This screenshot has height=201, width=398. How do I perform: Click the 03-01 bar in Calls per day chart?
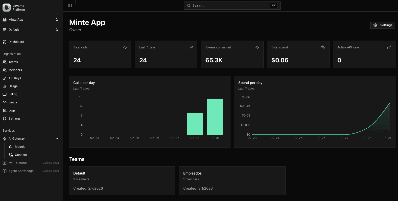click(x=215, y=117)
